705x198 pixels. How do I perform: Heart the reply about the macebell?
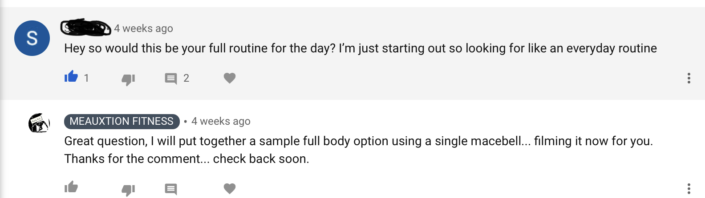tap(229, 189)
